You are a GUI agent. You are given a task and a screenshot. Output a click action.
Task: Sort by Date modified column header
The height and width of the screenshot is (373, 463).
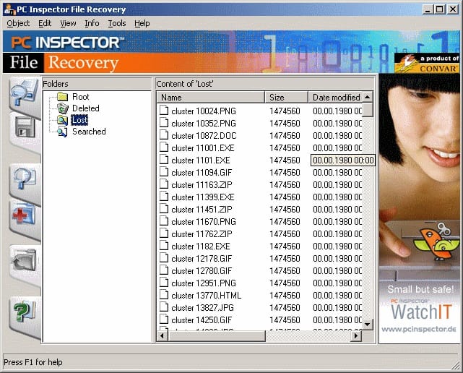click(x=335, y=98)
